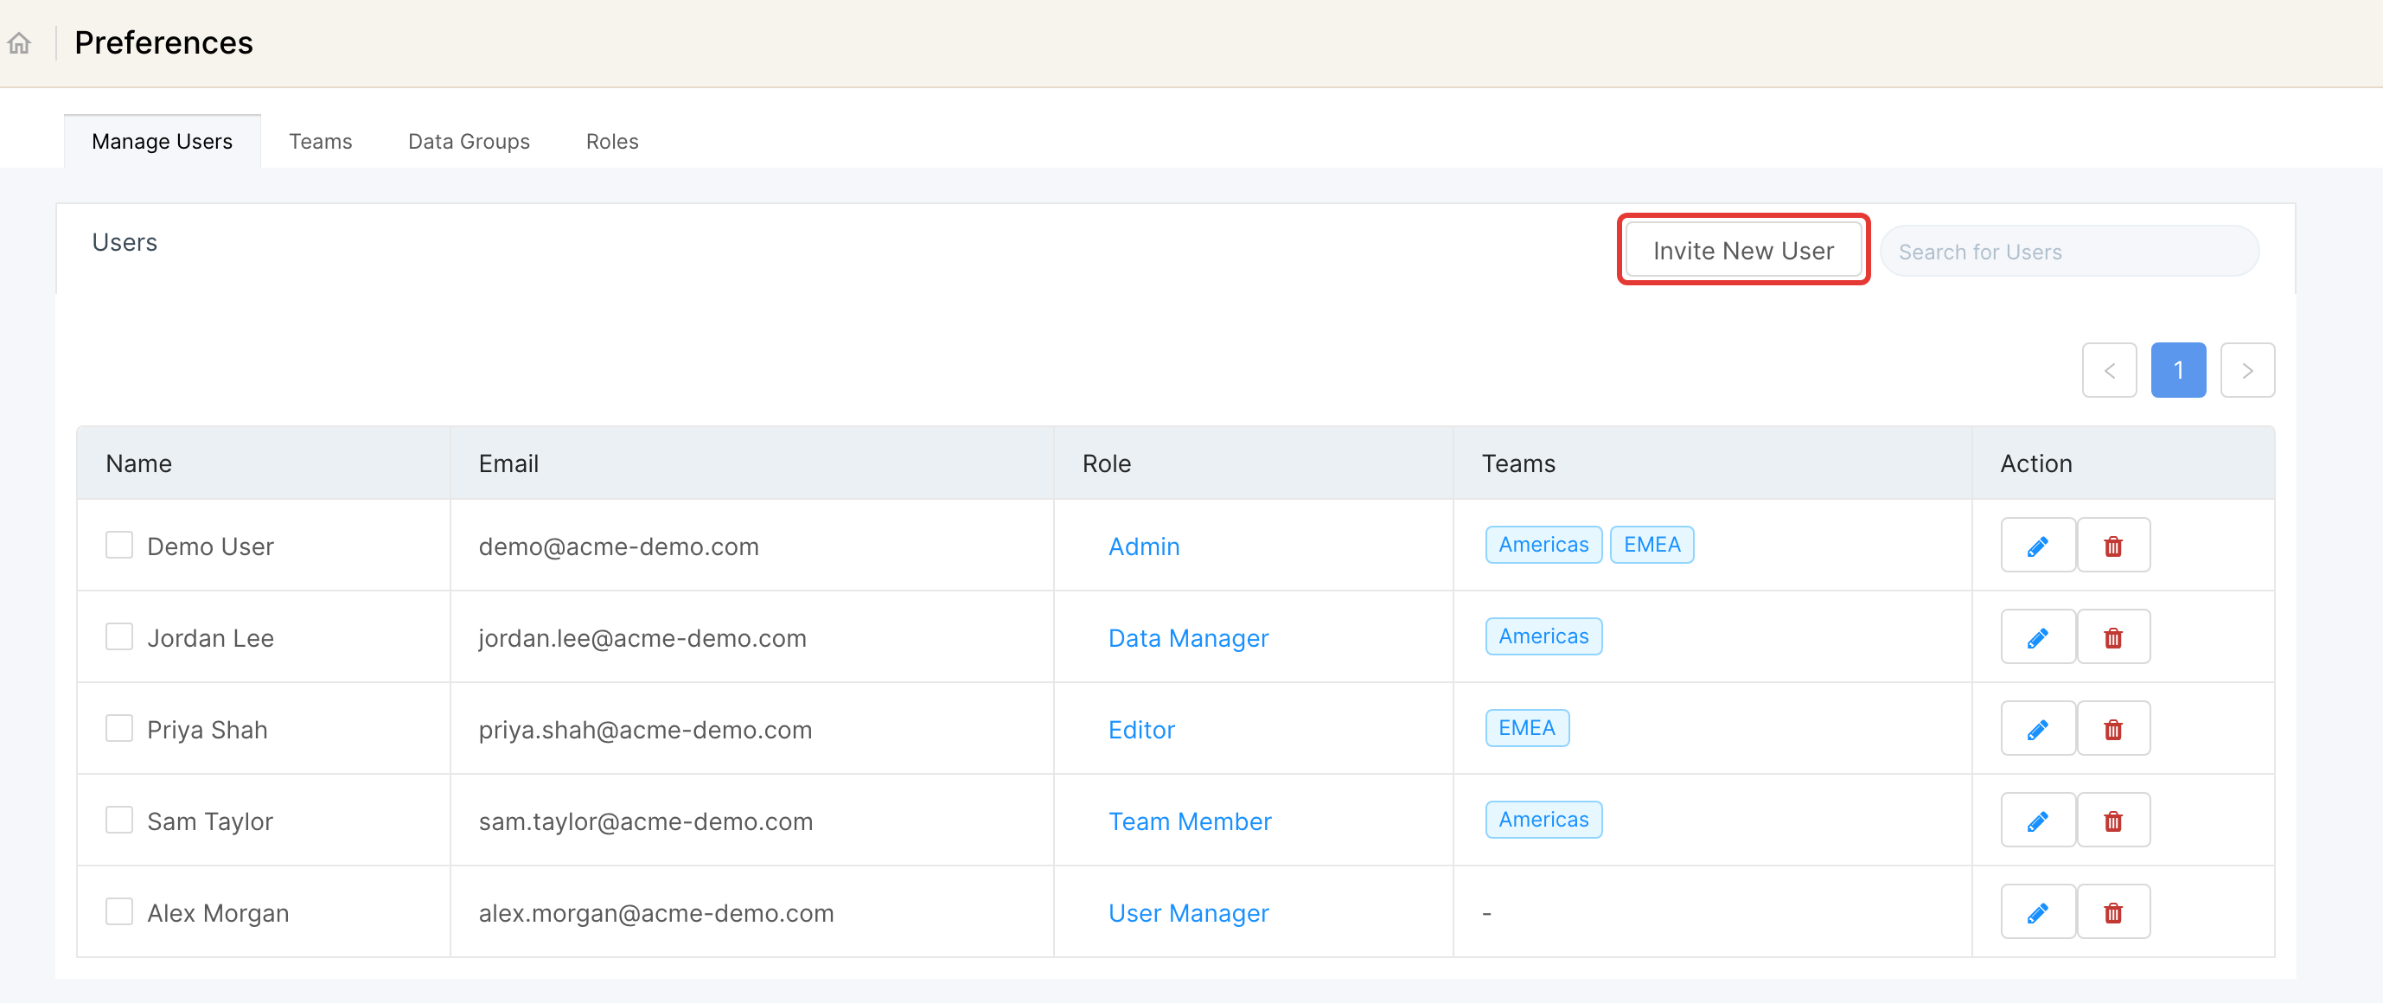The width and height of the screenshot is (2383, 1003).
Task: Focus the Search for Users field
Action: [x=2070, y=252]
